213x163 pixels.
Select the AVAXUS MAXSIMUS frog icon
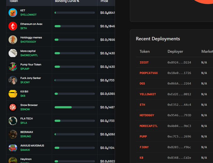pos(13,148)
